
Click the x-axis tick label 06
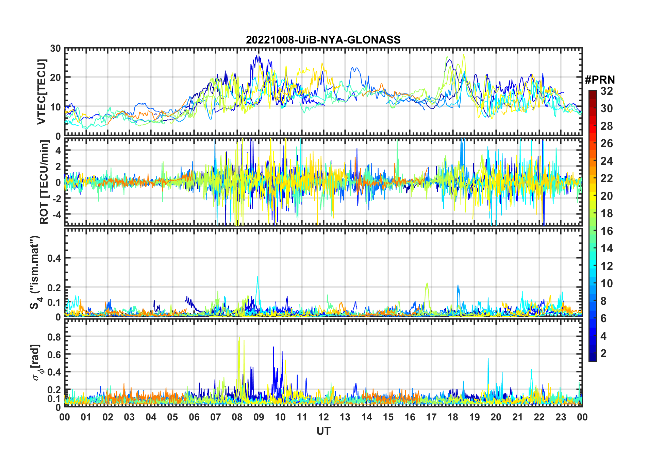click(x=194, y=417)
